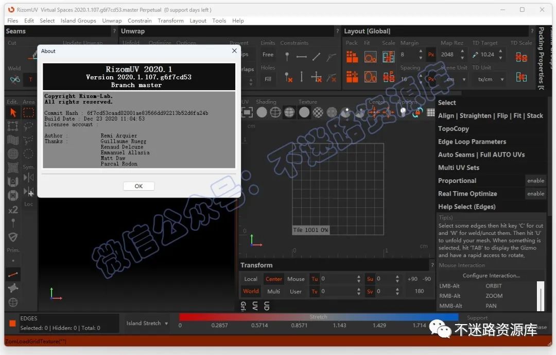556x355 pixels.
Task: Select the flat gray shading sphere
Action: [262, 112]
